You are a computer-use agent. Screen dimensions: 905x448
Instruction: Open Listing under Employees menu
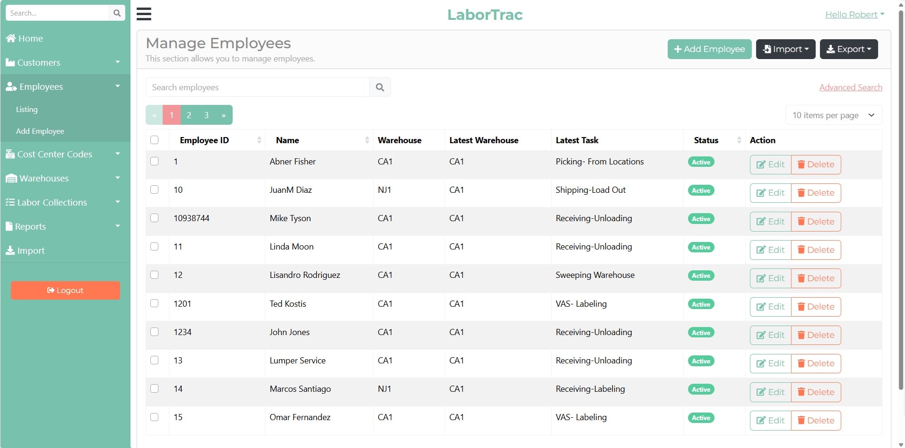(x=27, y=109)
